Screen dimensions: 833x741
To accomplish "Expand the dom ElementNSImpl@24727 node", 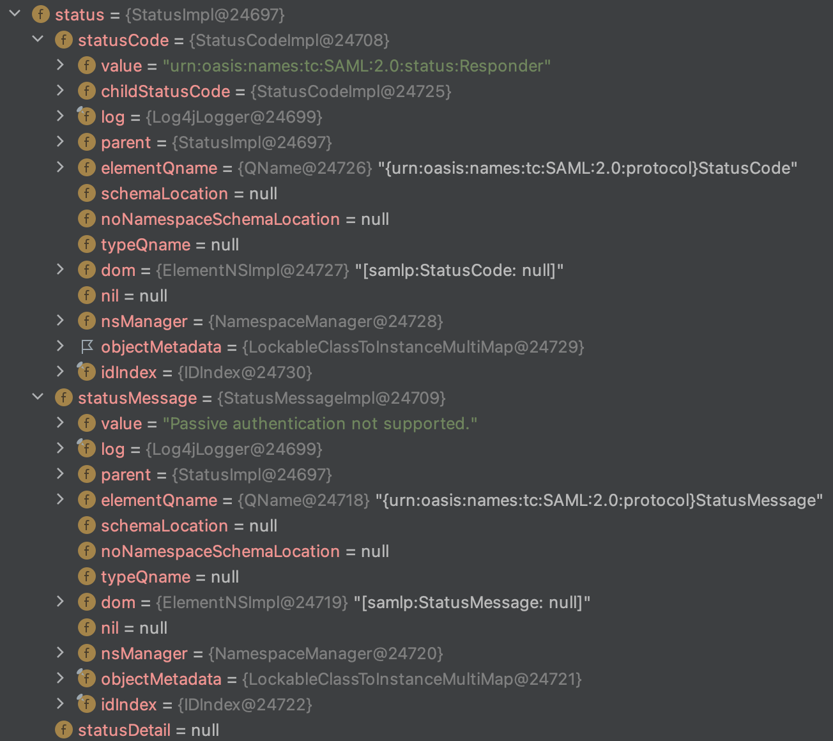I will pos(60,269).
